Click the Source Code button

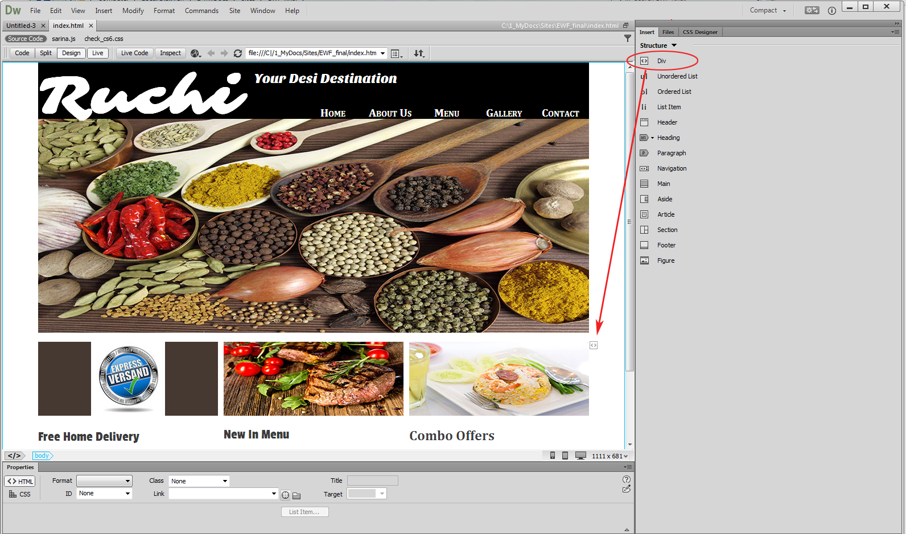(26, 39)
